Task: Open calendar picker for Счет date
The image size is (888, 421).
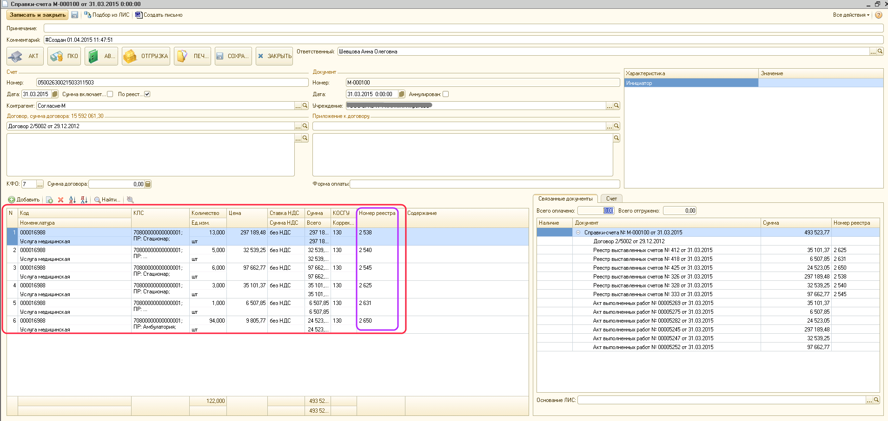Action: coord(55,94)
